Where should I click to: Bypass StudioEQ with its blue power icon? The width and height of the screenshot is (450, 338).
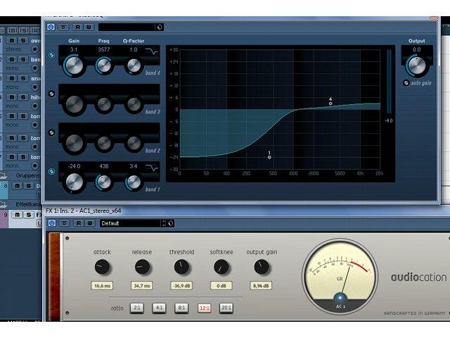coord(51,27)
